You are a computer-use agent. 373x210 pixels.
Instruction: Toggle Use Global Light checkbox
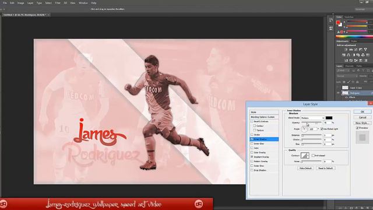[322, 129]
